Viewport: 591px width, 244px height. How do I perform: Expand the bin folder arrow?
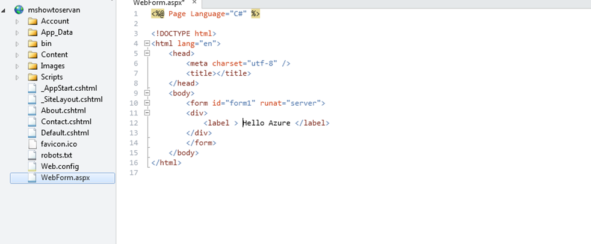pyautogui.click(x=17, y=44)
